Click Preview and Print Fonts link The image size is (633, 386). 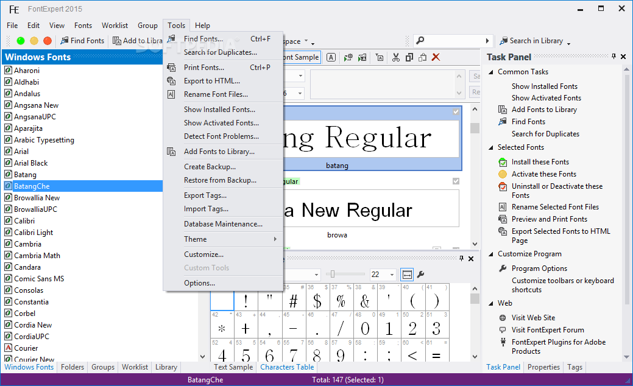click(550, 219)
